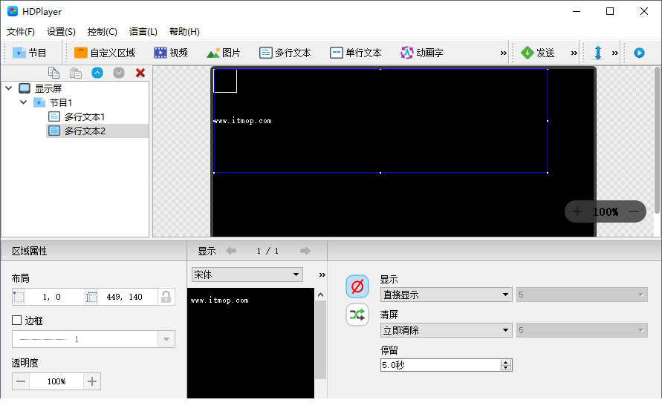Add a Picture (图片) area
Image resolution: width=662 pixels, height=414 pixels.
[x=223, y=53]
